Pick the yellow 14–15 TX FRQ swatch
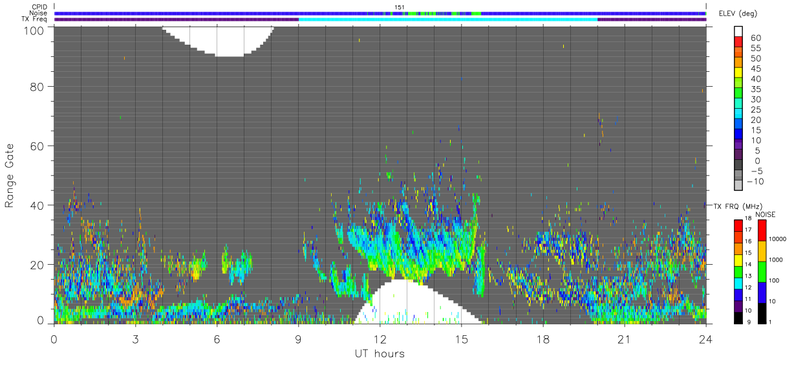The image size is (794, 367). [x=738, y=259]
